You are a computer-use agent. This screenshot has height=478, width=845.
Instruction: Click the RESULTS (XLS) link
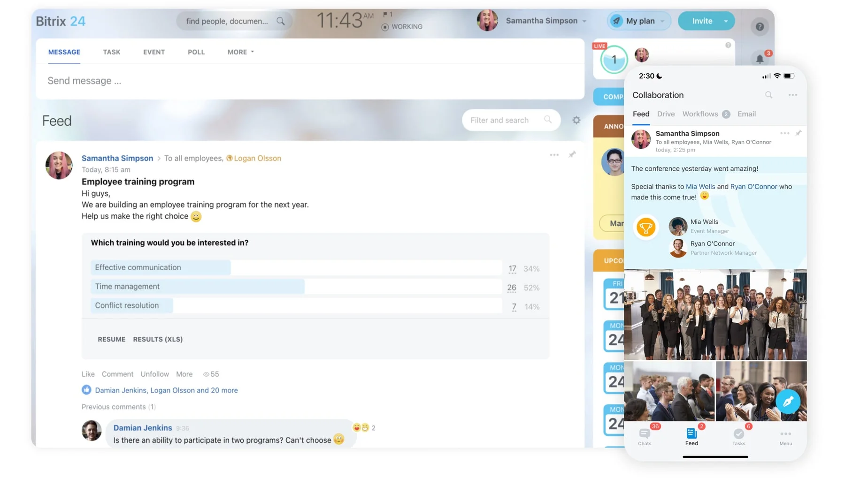point(158,339)
